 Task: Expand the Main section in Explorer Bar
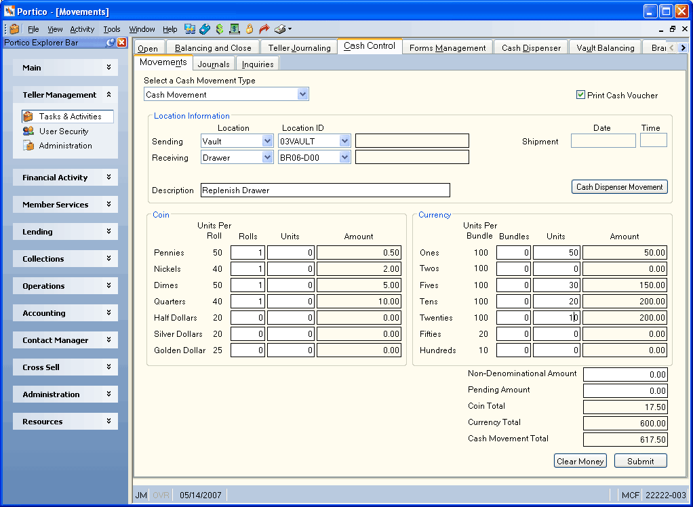108,68
